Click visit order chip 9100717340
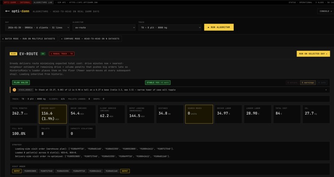 [x=46, y=171]
